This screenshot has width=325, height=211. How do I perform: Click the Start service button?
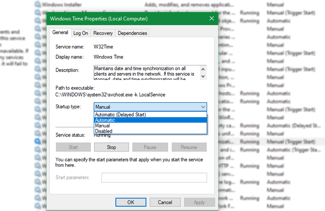pyautogui.click(x=73, y=147)
